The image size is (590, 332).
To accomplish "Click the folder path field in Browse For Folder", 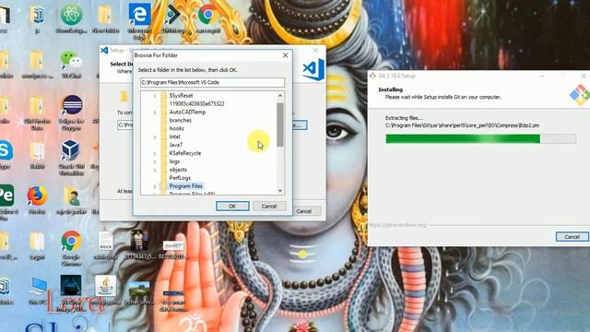I will click(x=212, y=82).
